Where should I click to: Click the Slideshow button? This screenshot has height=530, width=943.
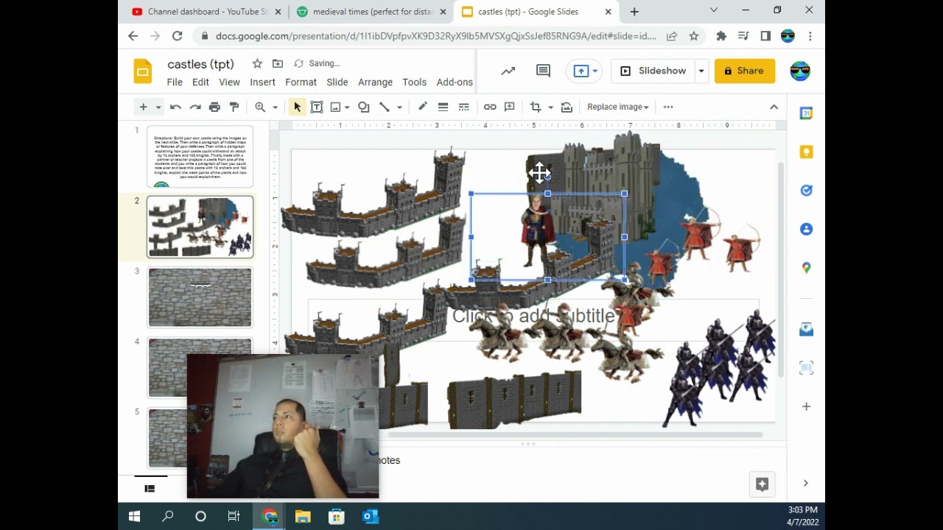click(x=653, y=71)
